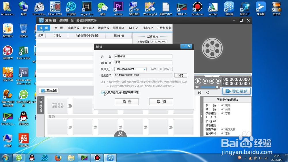
Task: Open the 回收站 recycle bin icon
Action: coord(24,31)
